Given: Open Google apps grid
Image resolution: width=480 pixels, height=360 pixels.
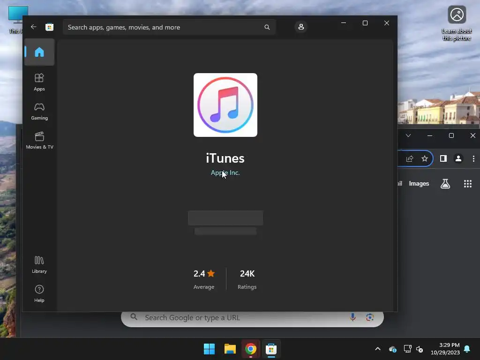Looking at the screenshot, I should click(x=468, y=184).
